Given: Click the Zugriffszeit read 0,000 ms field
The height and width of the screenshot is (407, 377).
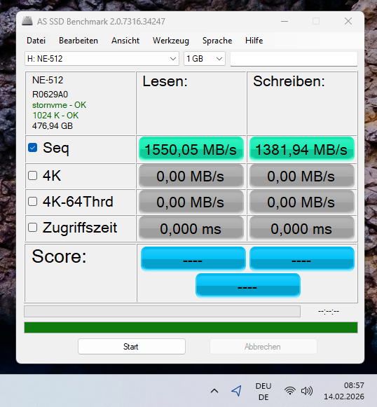Looking at the screenshot, I should click(191, 228).
